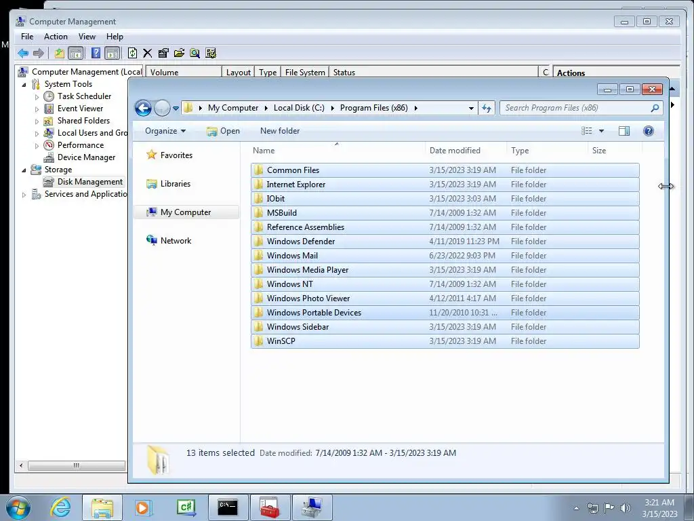Open the Action menu
This screenshot has width=694, height=521.
tap(56, 37)
